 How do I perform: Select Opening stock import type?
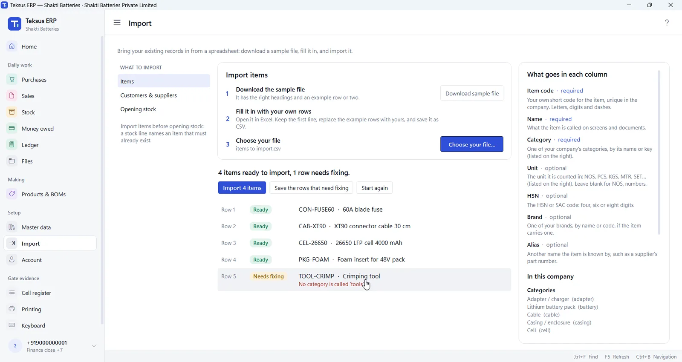pos(164,109)
